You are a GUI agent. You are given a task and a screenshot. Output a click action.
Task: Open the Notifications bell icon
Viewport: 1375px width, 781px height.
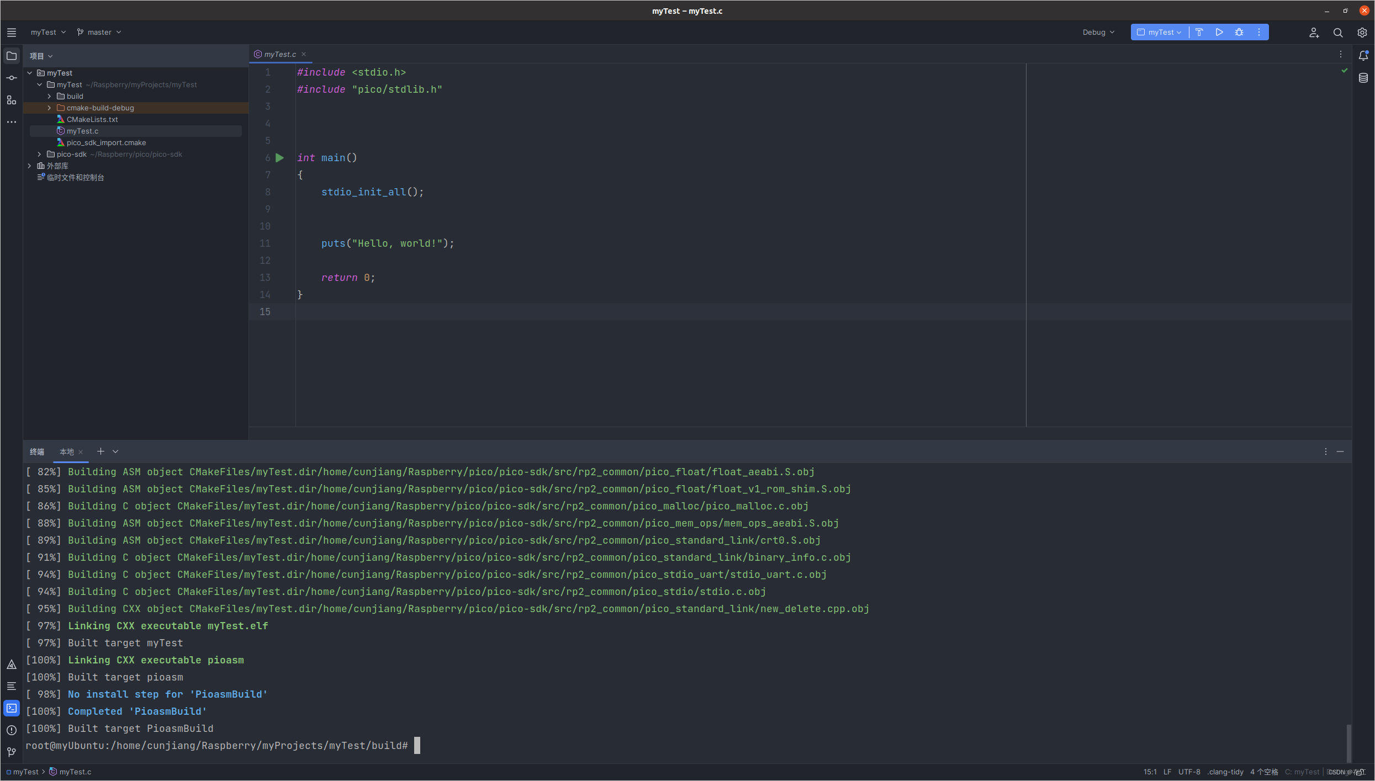tap(1363, 55)
